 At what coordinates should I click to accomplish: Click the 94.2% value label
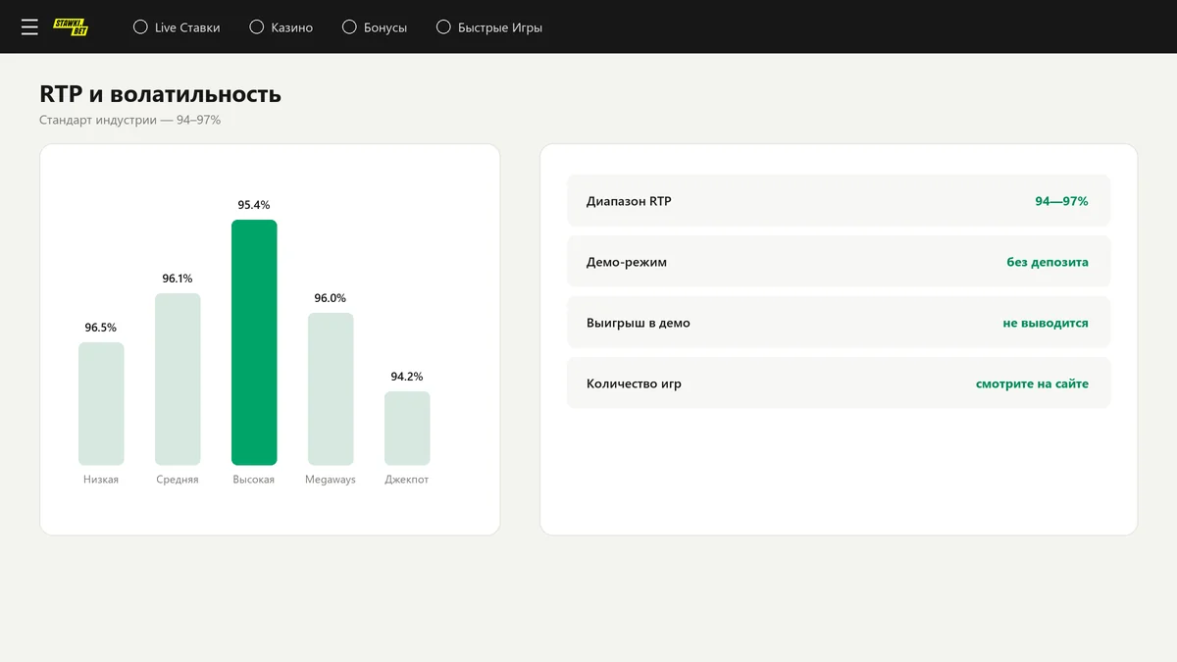click(x=407, y=377)
